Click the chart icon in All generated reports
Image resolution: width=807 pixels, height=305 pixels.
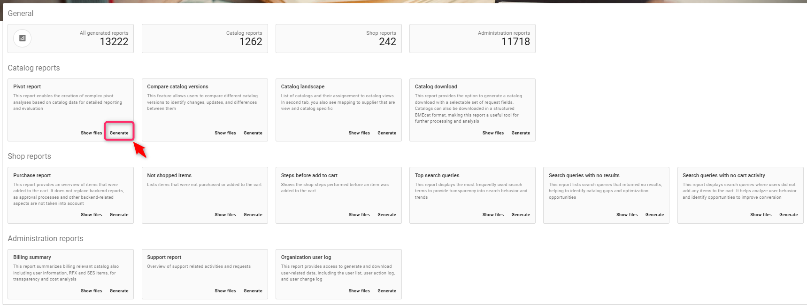click(22, 39)
